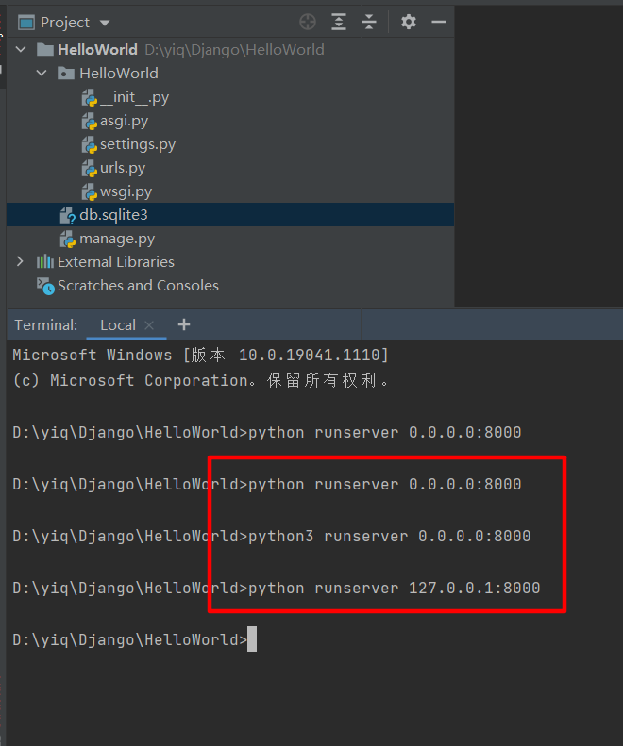Click the Project panel title icon
The image size is (623, 746).
[x=26, y=23]
